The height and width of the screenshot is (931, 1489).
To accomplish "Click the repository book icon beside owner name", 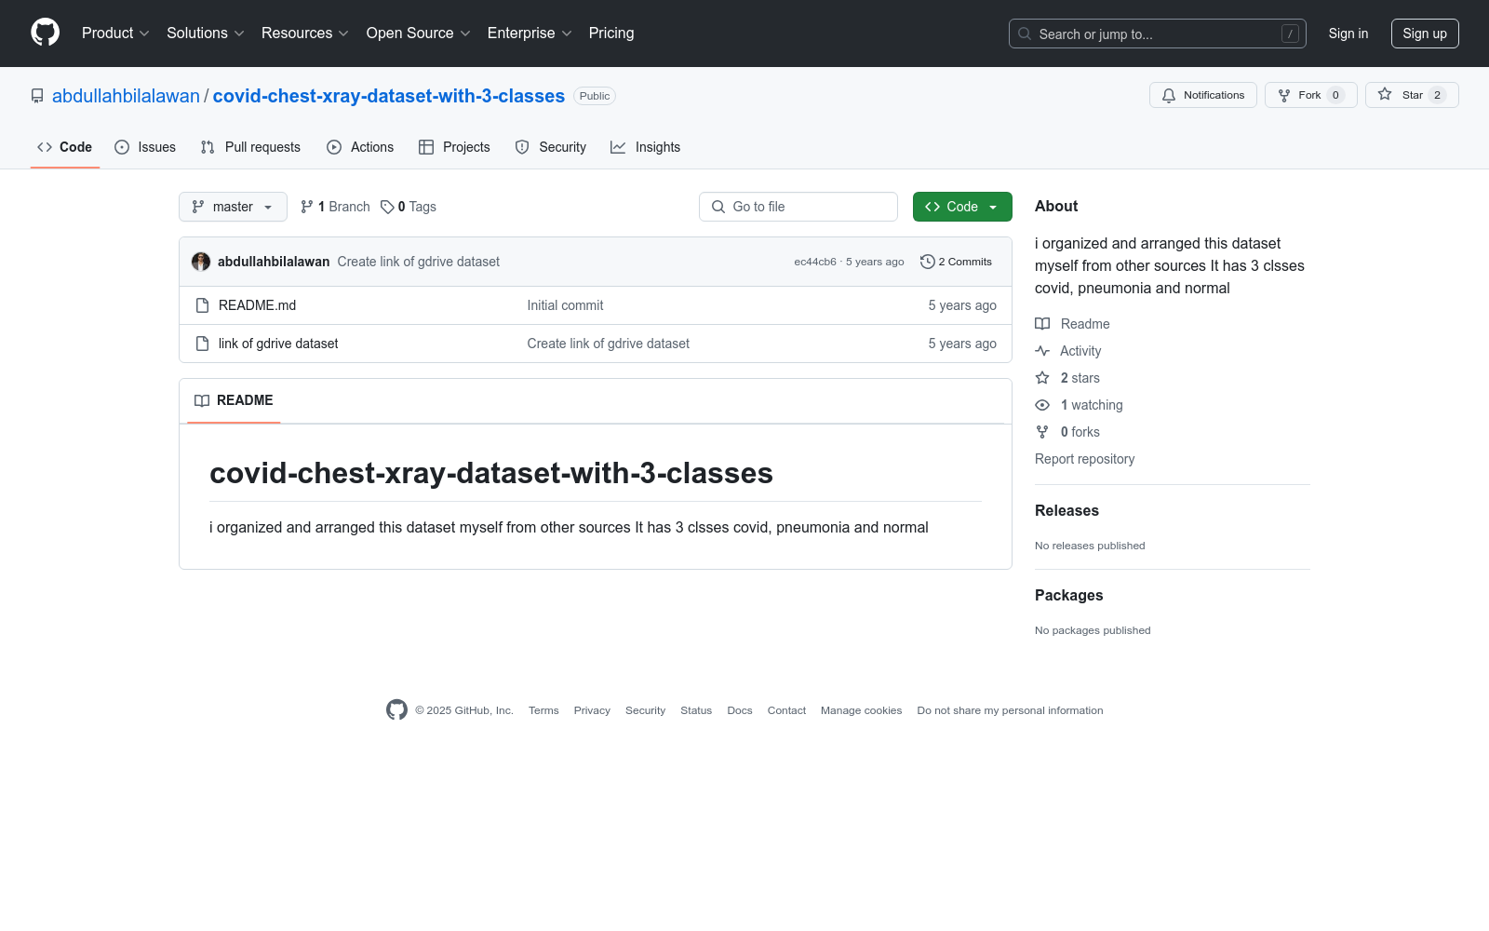I will coord(37,96).
